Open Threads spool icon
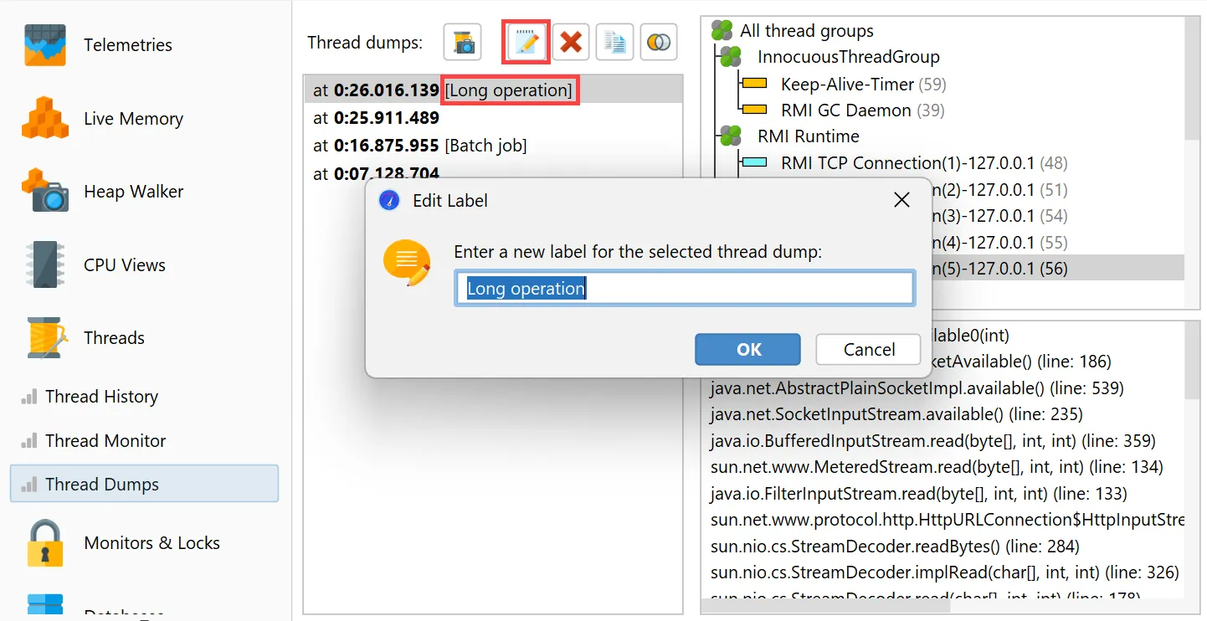 click(45, 337)
